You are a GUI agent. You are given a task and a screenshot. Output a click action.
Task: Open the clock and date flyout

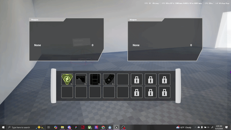click(219, 127)
